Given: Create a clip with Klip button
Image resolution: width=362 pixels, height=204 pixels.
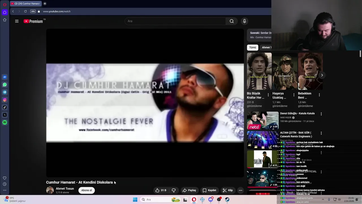Looking at the screenshot, I should [228, 190].
